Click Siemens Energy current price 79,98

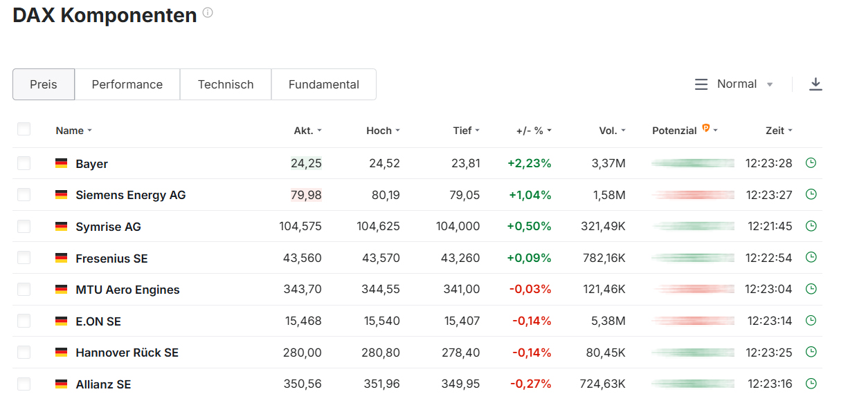(x=306, y=195)
